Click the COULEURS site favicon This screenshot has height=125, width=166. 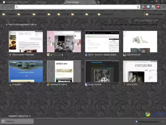pos(124,85)
